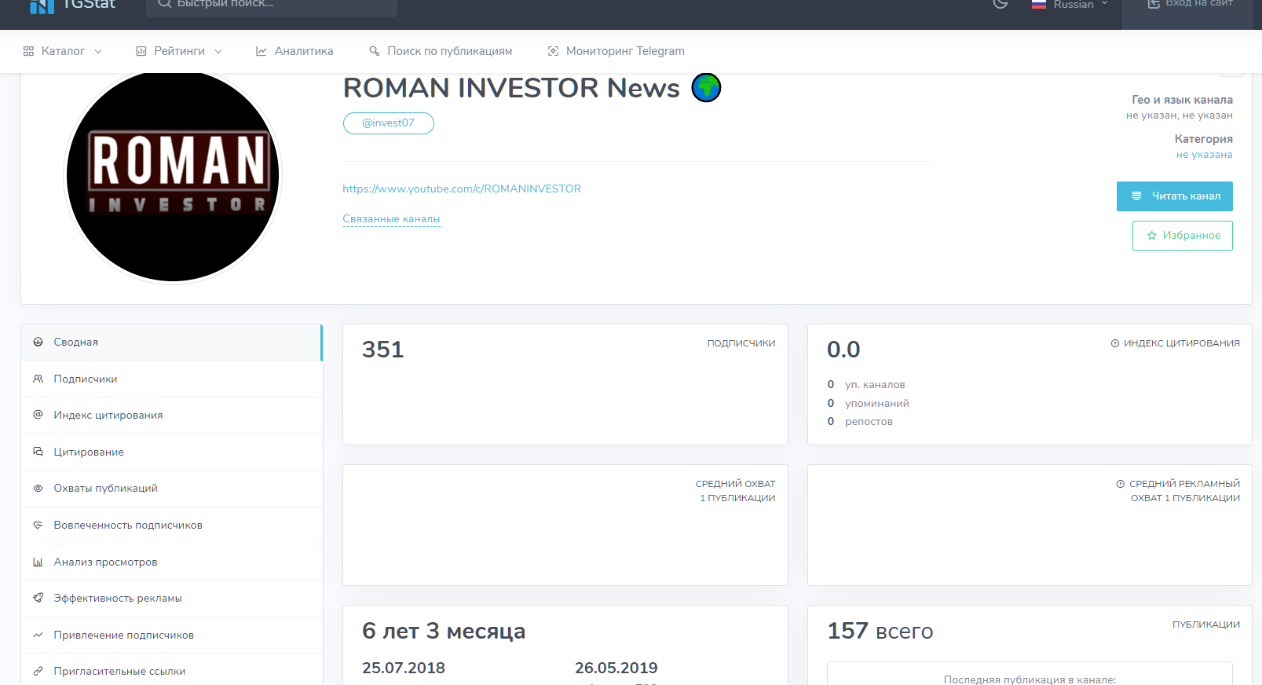Click the ROMAN INVESTOR channel avatar
Screen dimensions: 1262x685
coord(173,174)
